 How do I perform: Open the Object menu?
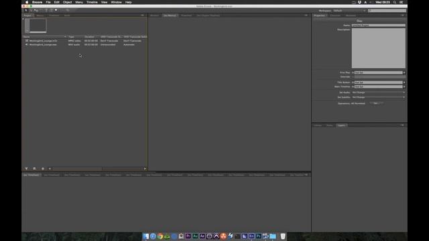coord(67,2)
